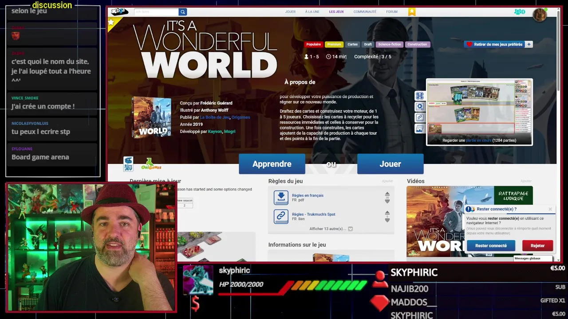This screenshot has width=568, height=319.
Task: Click Ajouter next to Règles du jeu
Action: [x=387, y=181]
